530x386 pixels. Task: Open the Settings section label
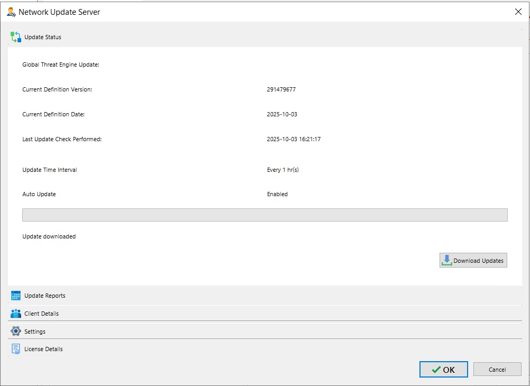pyautogui.click(x=35, y=332)
